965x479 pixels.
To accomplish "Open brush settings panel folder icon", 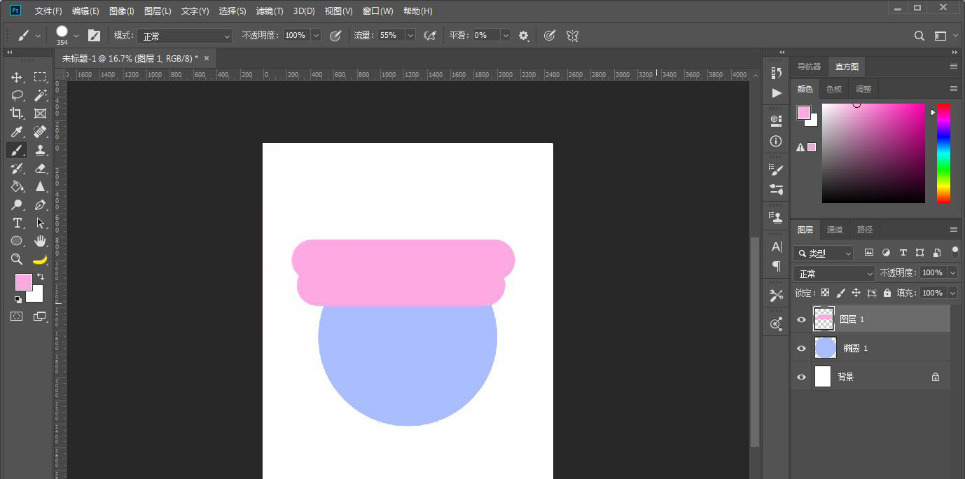I will [x=94, y=35].
